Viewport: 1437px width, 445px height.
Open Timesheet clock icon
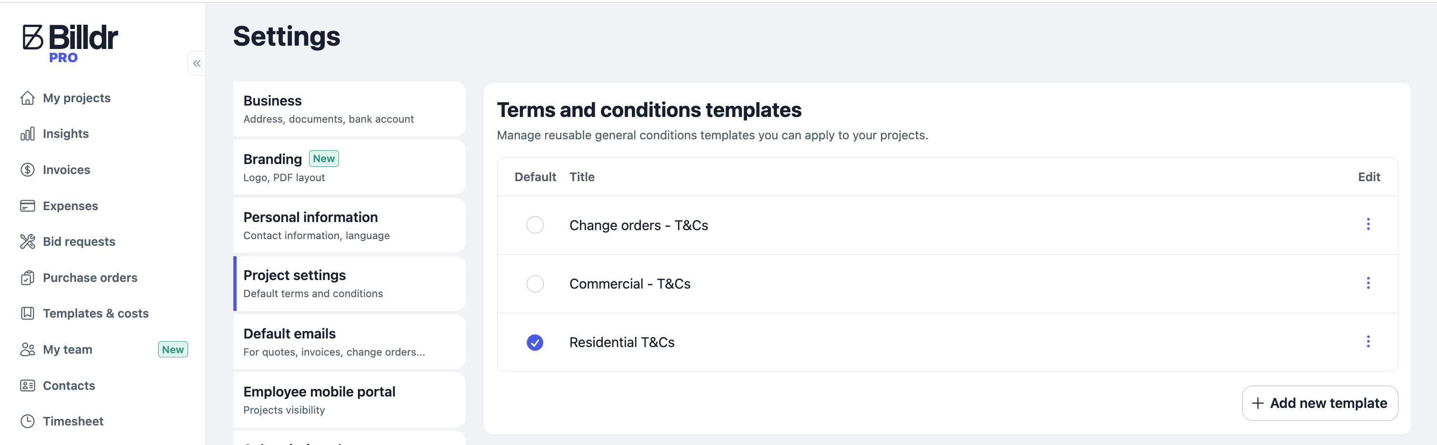[27, 422]
